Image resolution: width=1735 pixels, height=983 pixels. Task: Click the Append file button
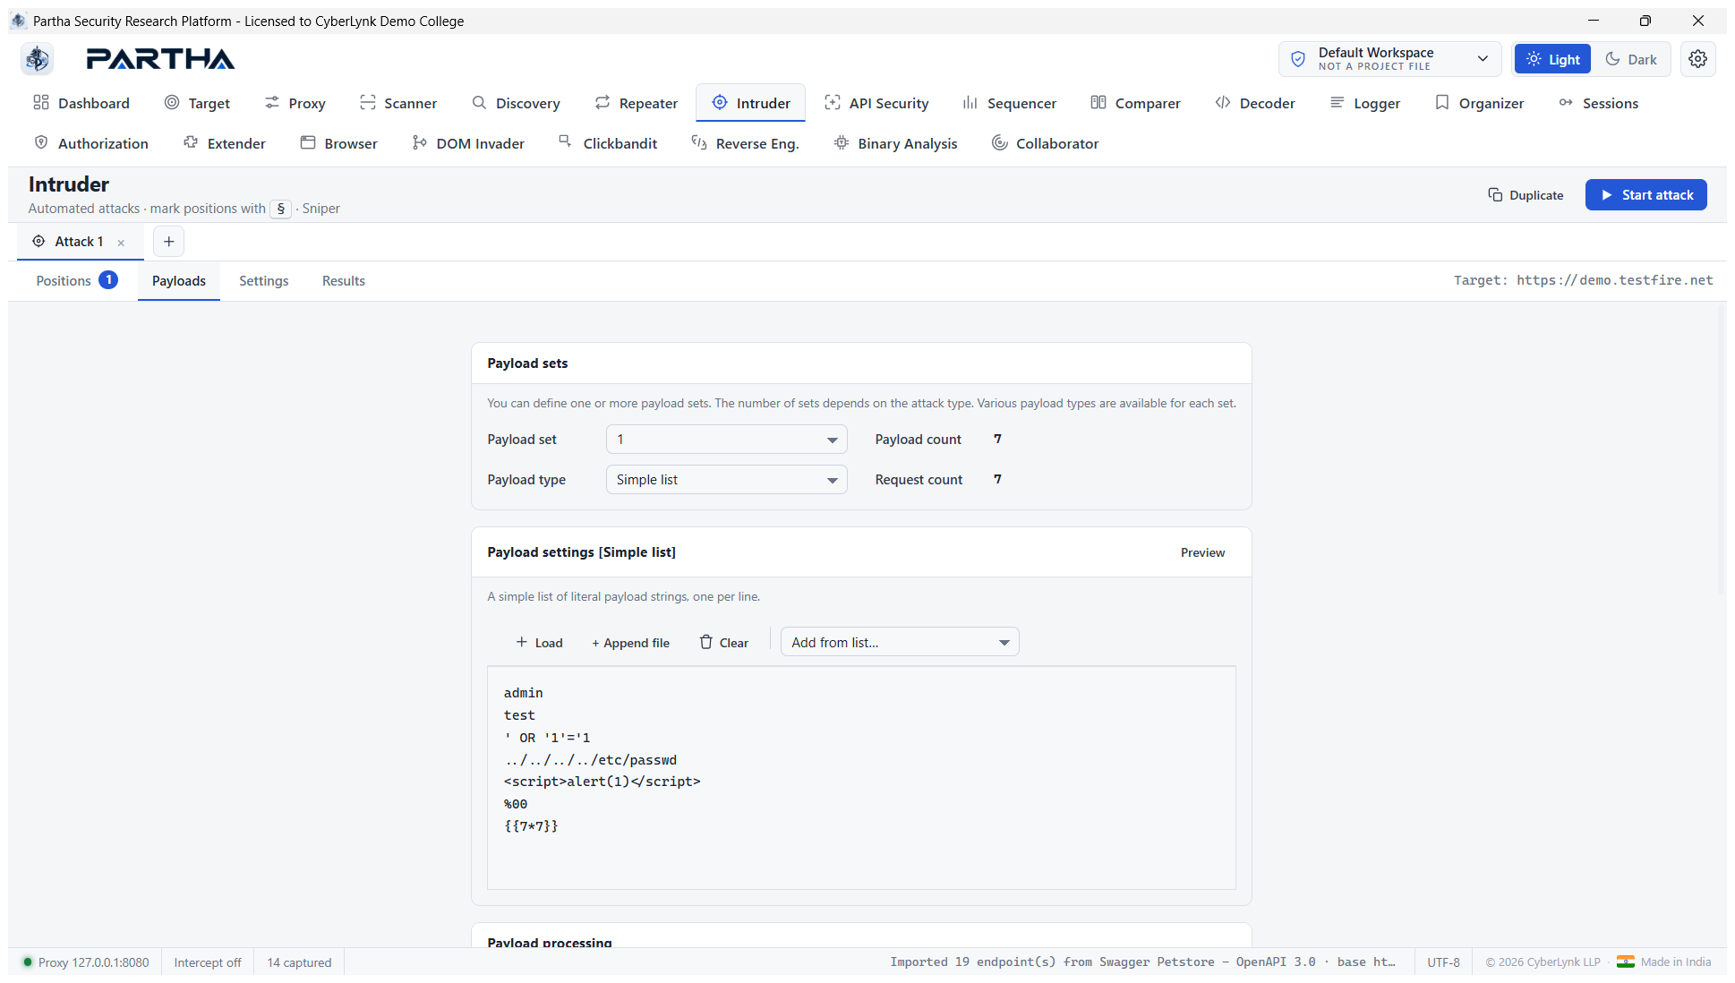[x=630, y=643]
